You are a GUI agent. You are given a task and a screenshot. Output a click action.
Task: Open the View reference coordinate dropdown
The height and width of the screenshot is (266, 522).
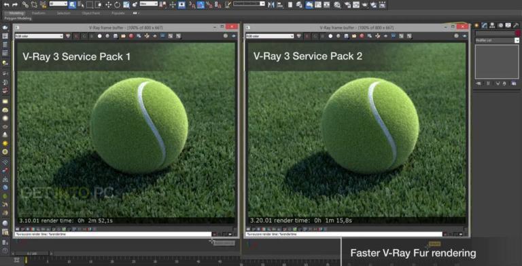tap(148, 3)
